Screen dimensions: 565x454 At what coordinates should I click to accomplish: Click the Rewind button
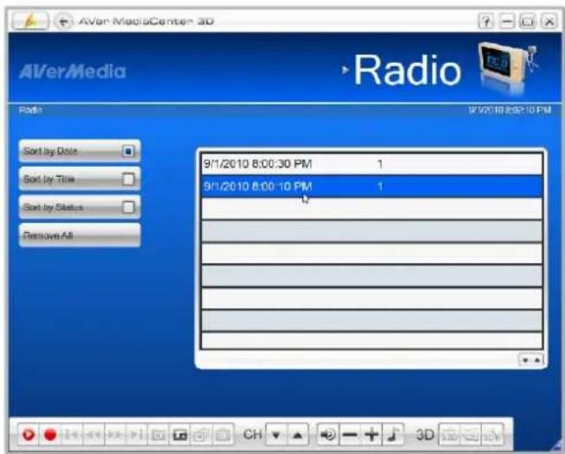[x=93, y=435]
